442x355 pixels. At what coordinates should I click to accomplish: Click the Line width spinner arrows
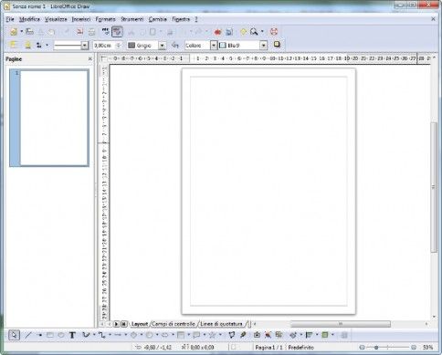click(x=119, y=46)
